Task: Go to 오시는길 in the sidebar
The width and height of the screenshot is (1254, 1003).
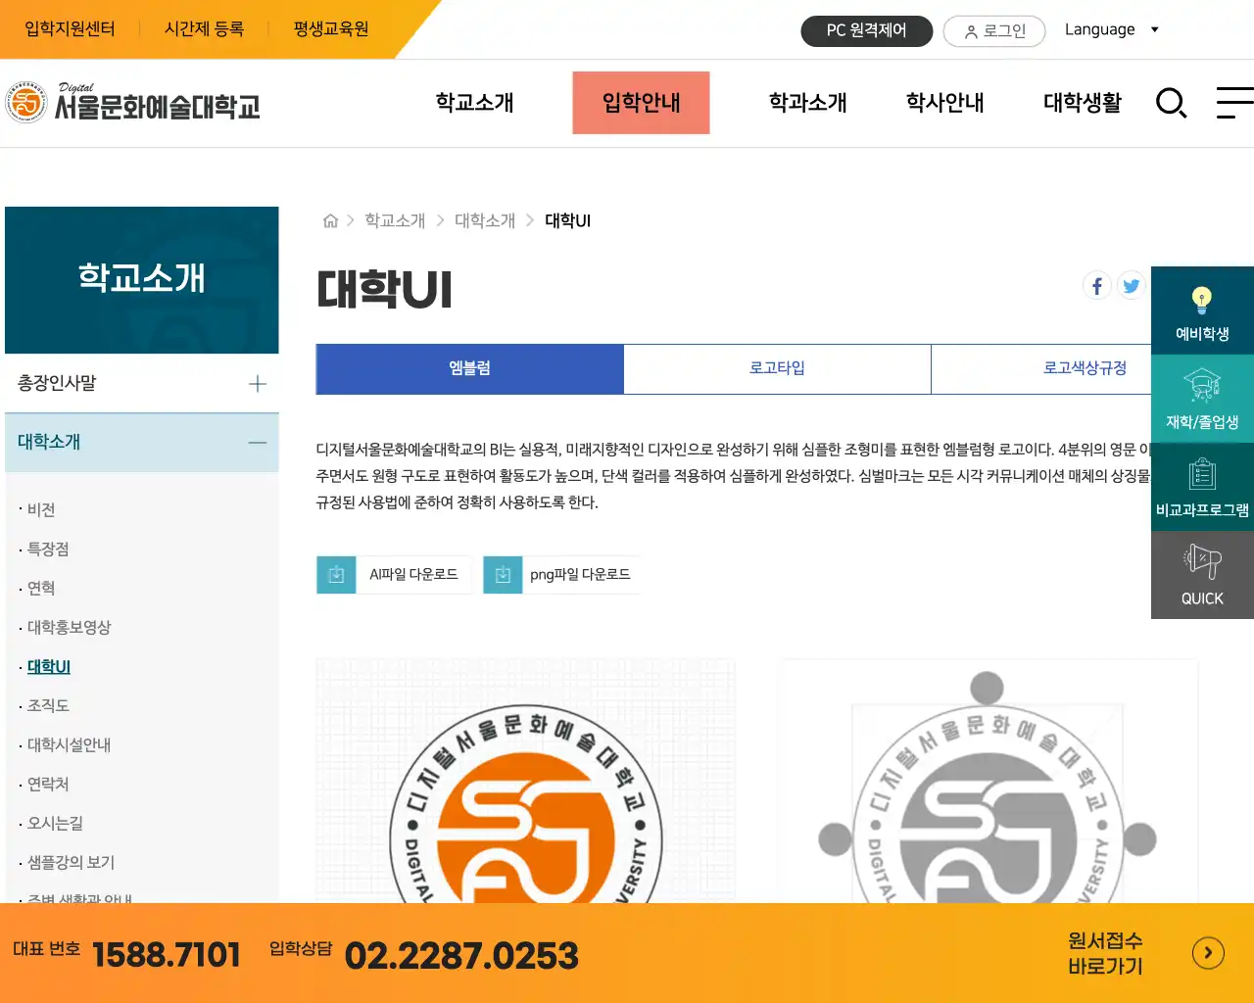Action: pyautogui.click(x=55, y=824)
